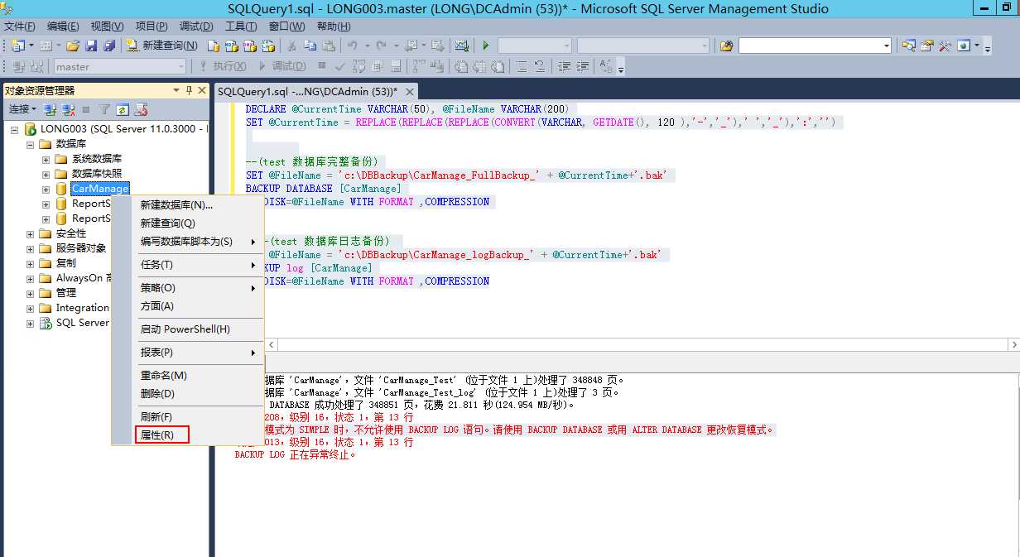
Task: Click 新建查询(N) new query button
Action: pyautogui.click(x=162, y=46)
